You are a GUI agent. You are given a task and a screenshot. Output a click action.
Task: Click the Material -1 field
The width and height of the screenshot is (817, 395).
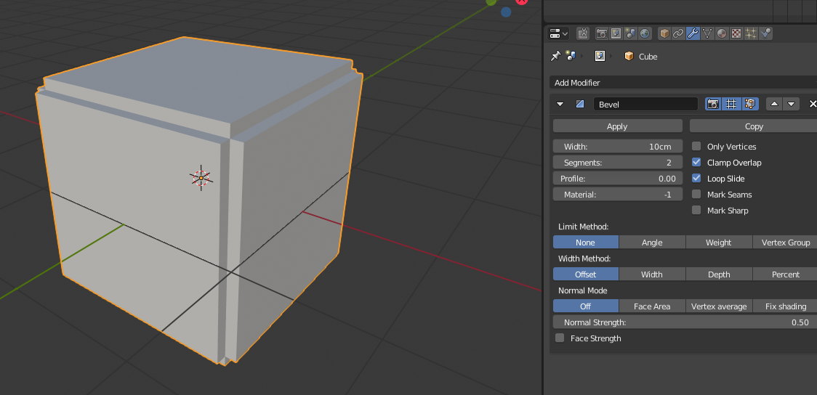[x=617, y=195]
